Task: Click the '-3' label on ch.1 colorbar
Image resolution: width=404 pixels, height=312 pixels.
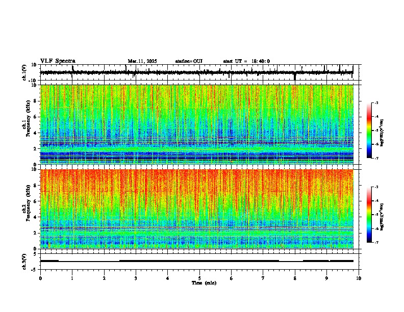Action: 376,102
